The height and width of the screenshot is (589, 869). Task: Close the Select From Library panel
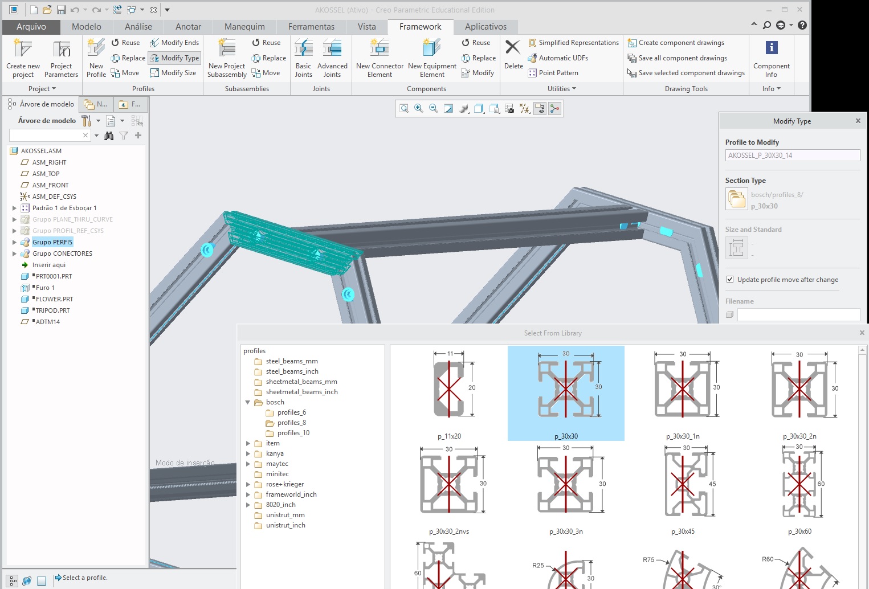coord(862,333)
